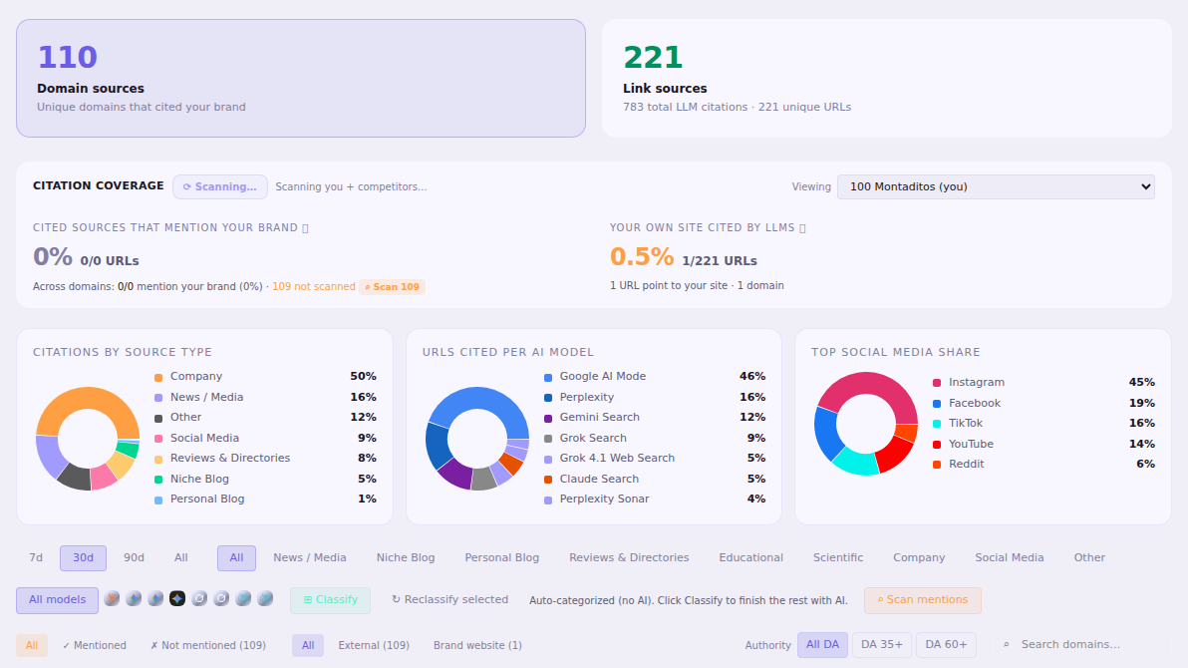This screenshot has height=668, width=1188.
Task: Click the leftmost Grok model icon
Action: tap(199, 598)
